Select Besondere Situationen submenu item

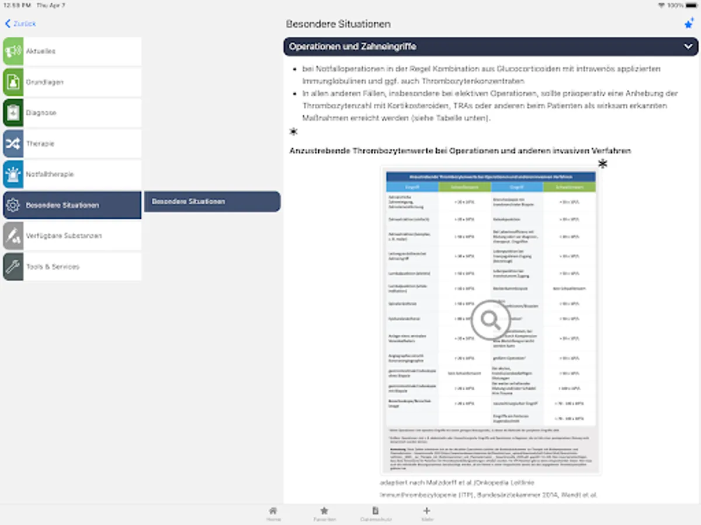tap(212, 202)
